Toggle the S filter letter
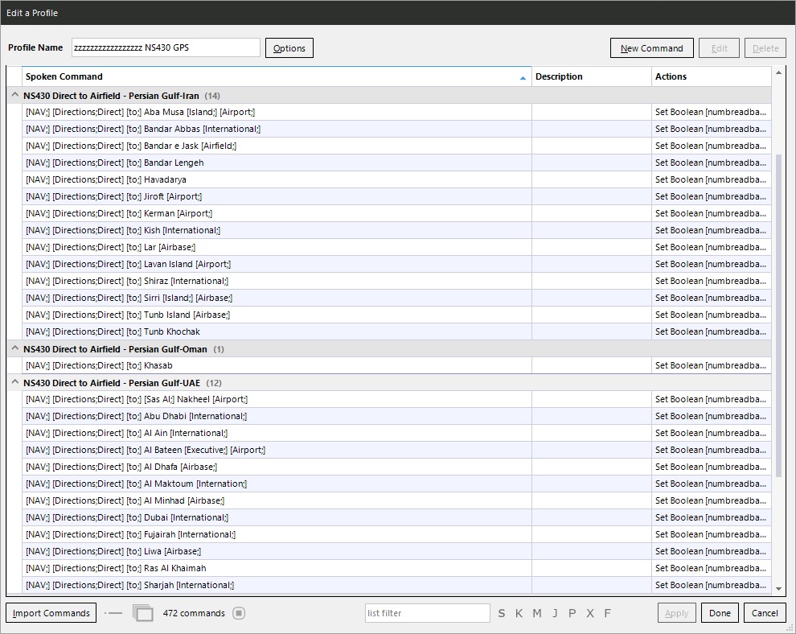 click(502, 613)
